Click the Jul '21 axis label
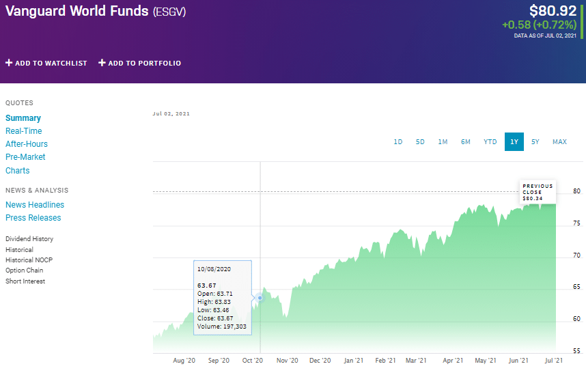The image size is (586, 375). [x=554, y=361]
